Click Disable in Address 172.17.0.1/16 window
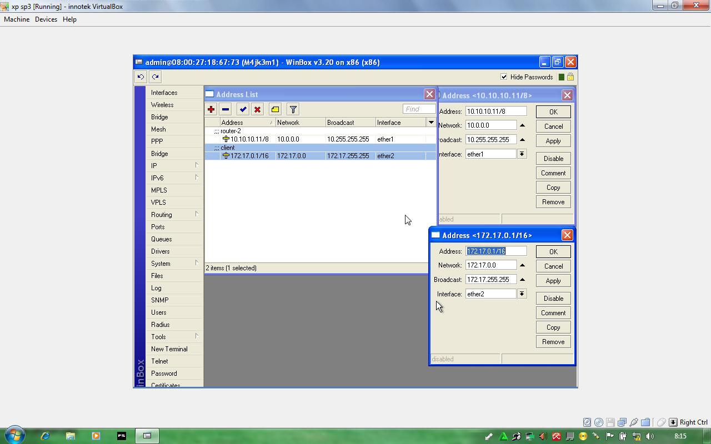711x444 pixels. tap(553, 298)
